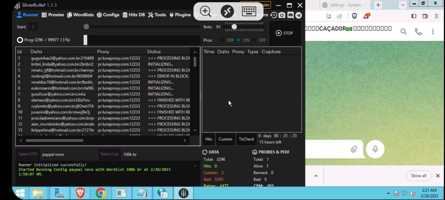Open the Windows Start button
This screenshot has height=200, width=445.
pyautogui.click(x=20, y=193)
